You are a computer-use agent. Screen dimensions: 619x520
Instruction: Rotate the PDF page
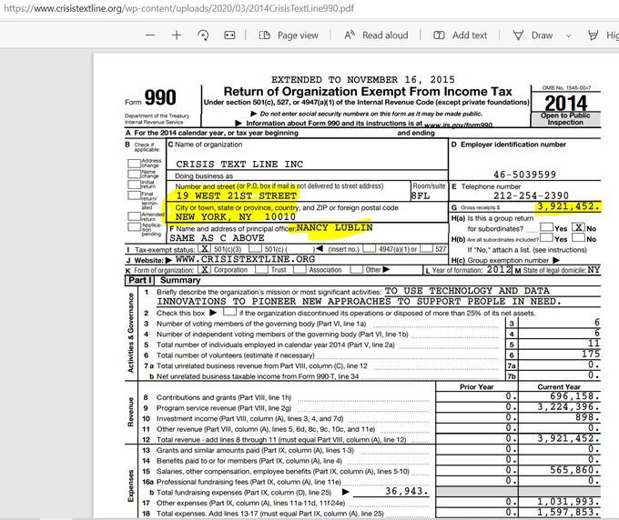(x=203, y=35)
